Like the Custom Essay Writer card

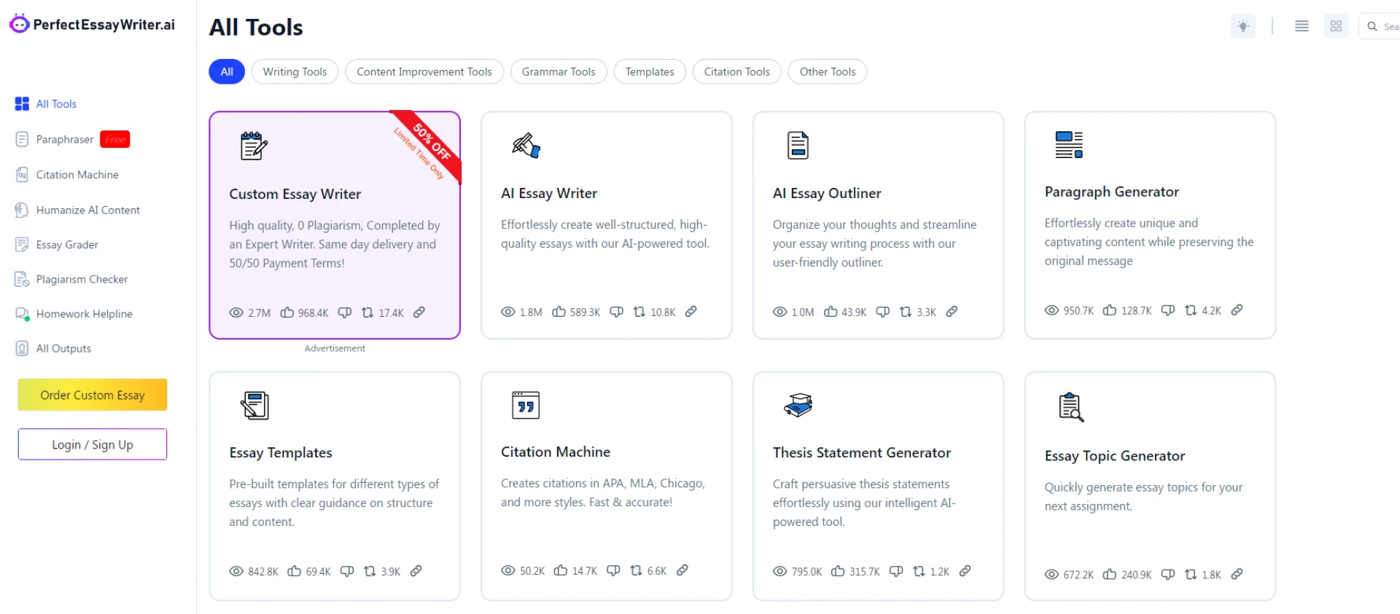[287, 312]
